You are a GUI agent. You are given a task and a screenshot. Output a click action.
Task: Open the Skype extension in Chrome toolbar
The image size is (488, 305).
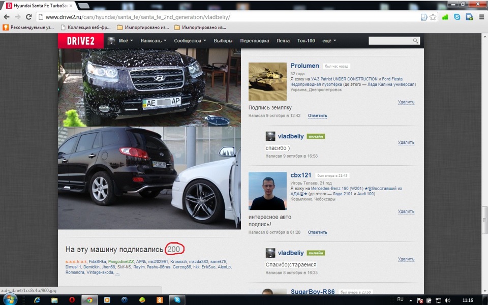click(x=457, y=17)
